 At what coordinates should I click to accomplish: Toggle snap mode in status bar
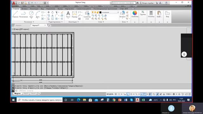[119, 94]
